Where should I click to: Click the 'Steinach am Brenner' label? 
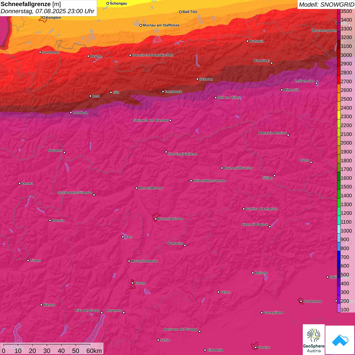pyautogui.click(x=151, y=120)
